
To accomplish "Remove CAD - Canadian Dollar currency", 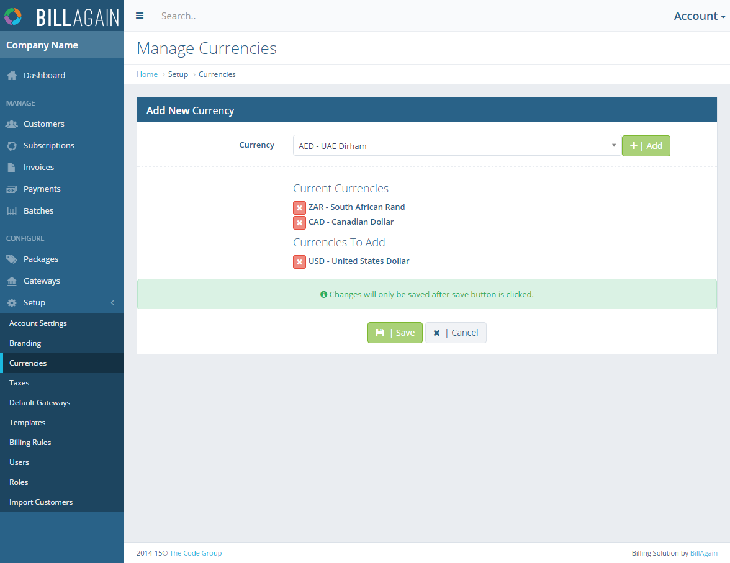I will [299, 223].
